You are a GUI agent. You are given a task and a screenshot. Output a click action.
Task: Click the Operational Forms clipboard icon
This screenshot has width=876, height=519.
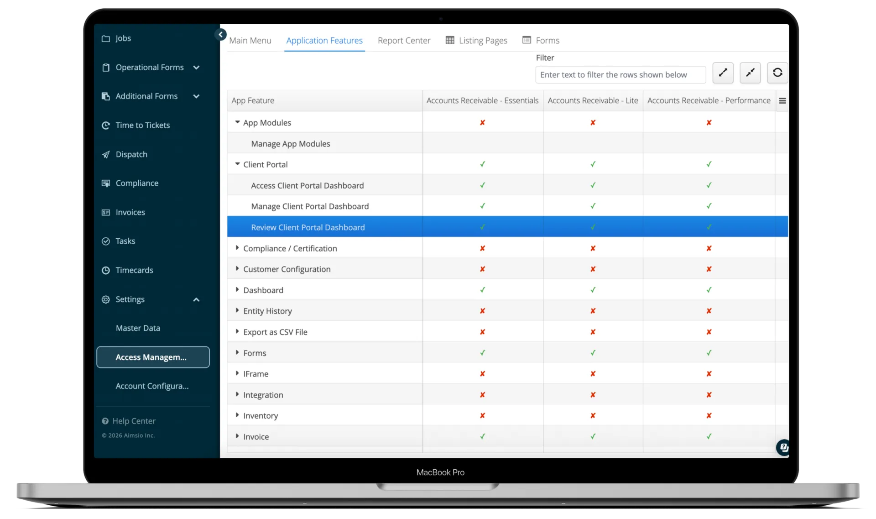pos(106,68)
